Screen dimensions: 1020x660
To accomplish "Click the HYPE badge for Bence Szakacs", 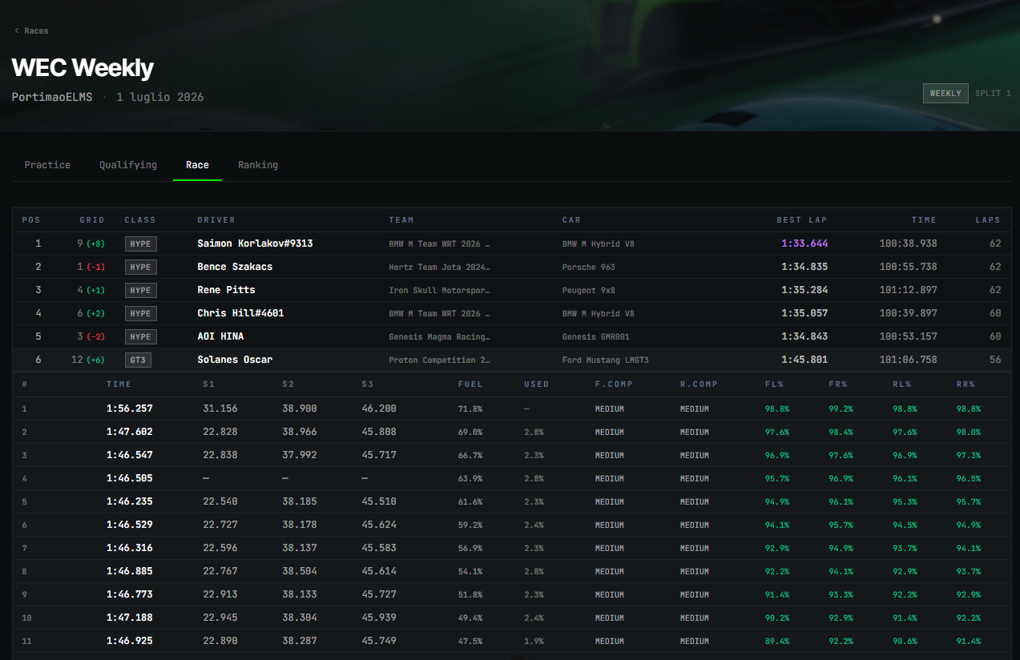I will tap(140, 267).
